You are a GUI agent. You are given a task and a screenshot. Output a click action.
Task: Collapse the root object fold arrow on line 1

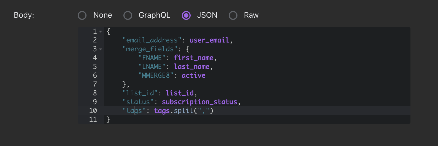tap(101, 32)
